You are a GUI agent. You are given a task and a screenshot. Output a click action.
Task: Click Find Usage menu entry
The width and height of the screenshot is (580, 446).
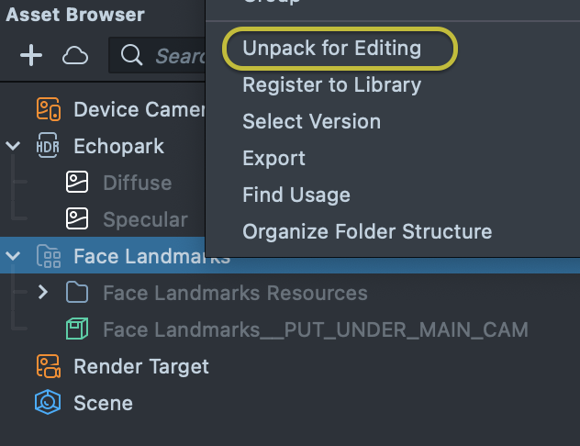296,195
